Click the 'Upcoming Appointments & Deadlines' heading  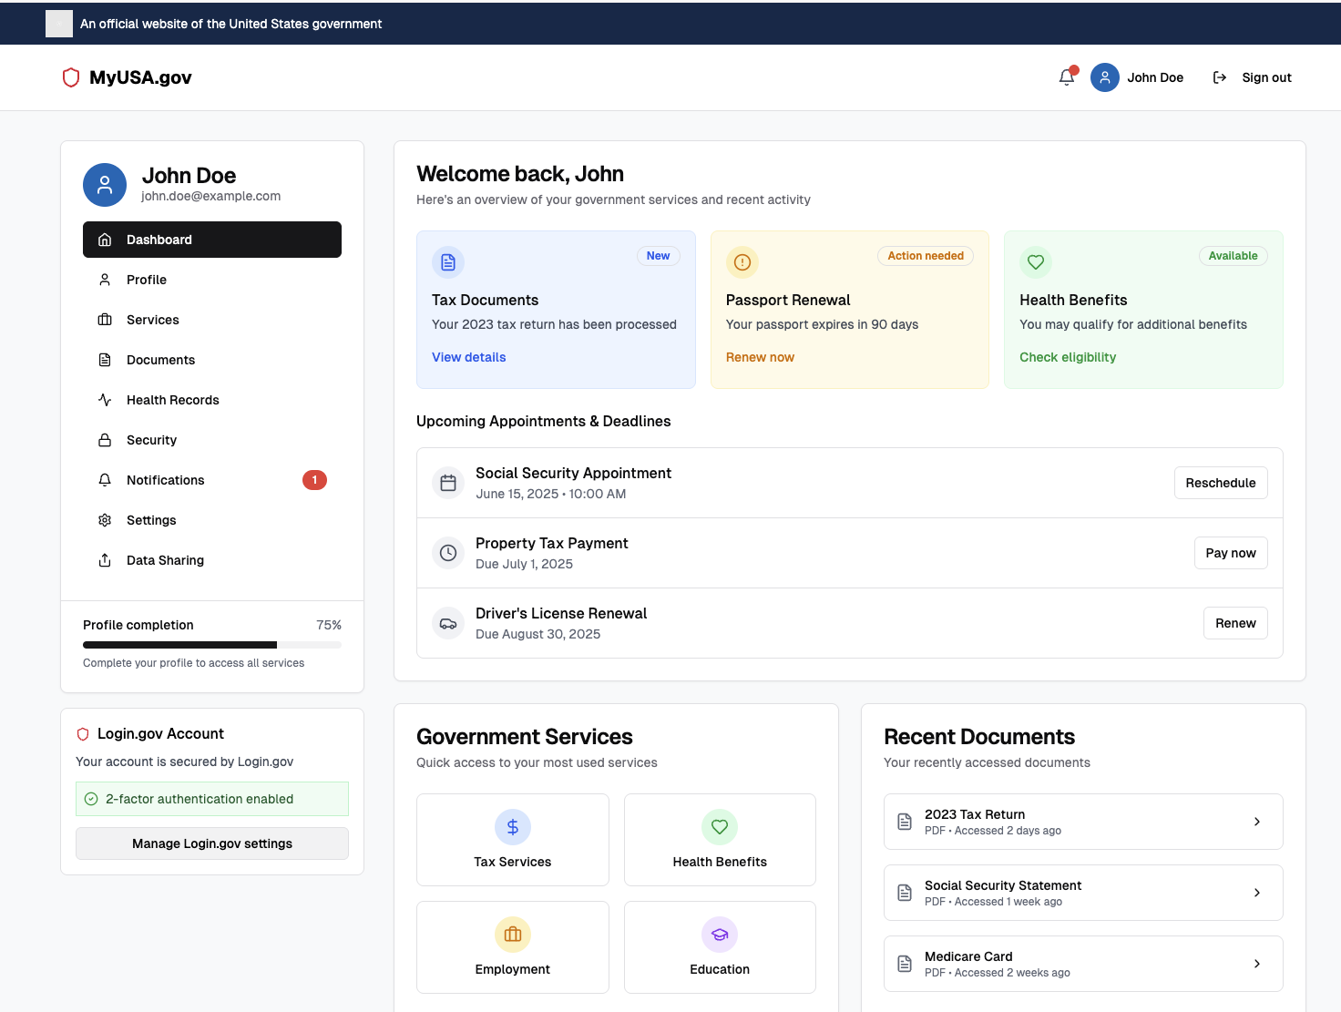pos(543,421)
